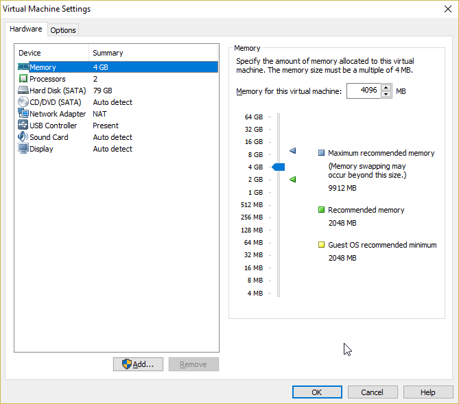Screen dimensions: 459x404
Task: Confirm settings with the OK button
Action: point(317,392)
